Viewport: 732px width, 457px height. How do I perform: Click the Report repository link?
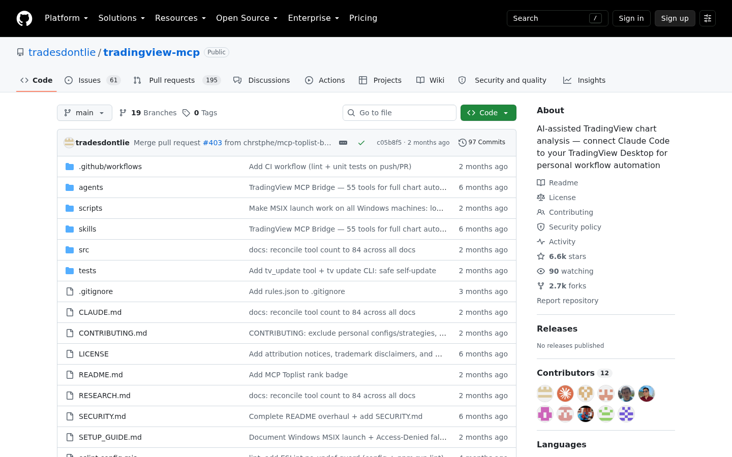[567, 301]
